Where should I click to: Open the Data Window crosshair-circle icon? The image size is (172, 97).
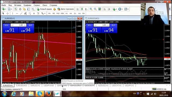click(x=20, y=9)
